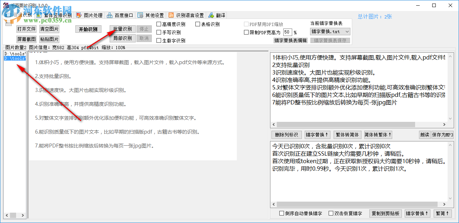This screenshot has width=459, height=223.
Task: Enable 表格识别 recognition
Action: click(197, 24)
